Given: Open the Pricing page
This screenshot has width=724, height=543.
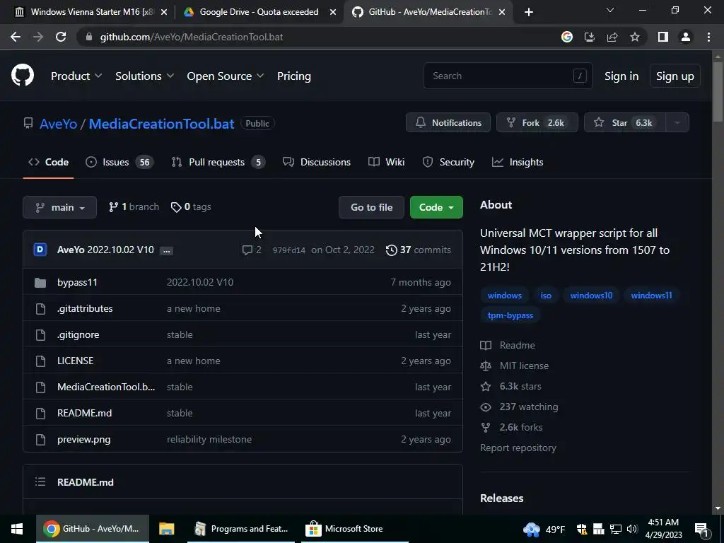Looking at the screenshot, I should pos(294,76).
